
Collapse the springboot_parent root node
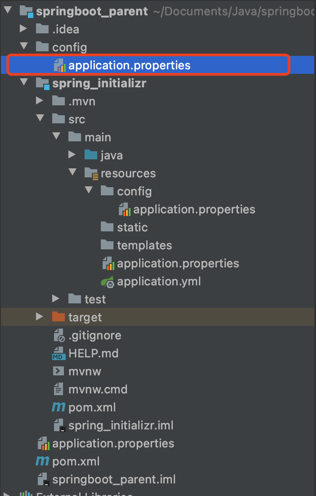pyautogui.click(x=8, y=10)
